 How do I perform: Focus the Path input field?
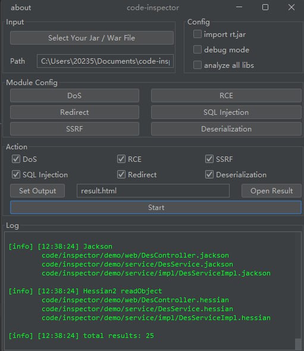[105, 61]
